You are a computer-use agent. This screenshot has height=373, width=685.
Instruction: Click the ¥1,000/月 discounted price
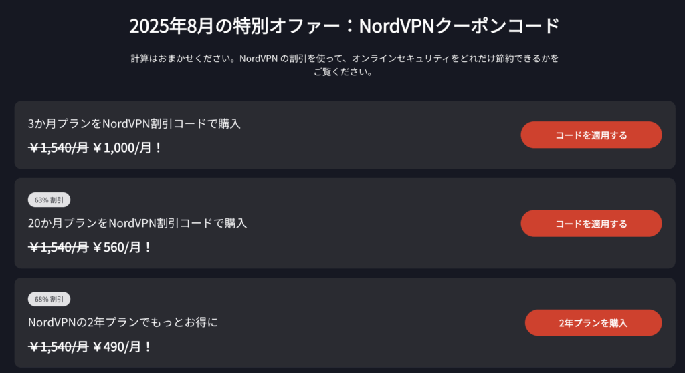pos(127,147)
